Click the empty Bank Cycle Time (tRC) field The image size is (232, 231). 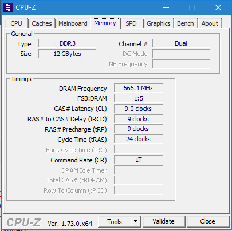tap(139, 149)
